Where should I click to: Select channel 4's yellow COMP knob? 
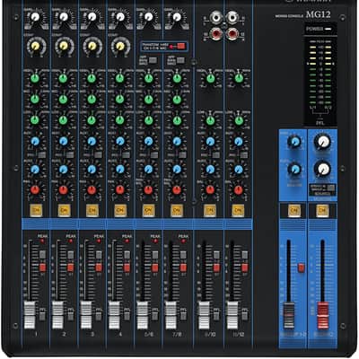[120, 46]
